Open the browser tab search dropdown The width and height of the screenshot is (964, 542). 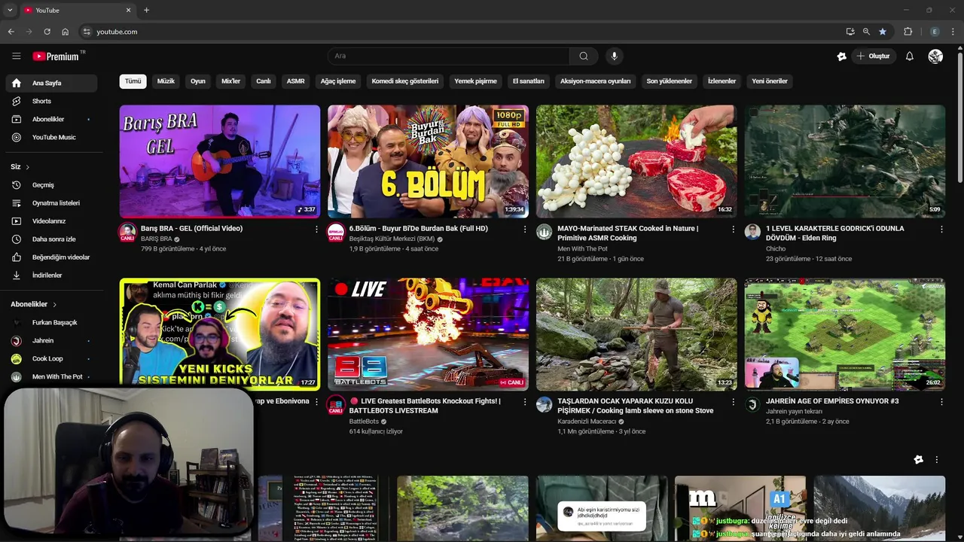coord(10,10)
